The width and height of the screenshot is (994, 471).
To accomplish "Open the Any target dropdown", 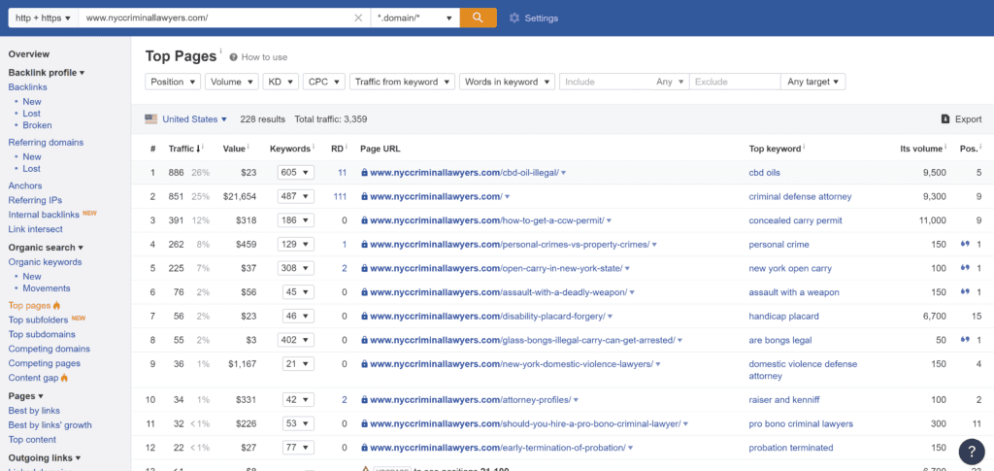I will tap(813, 82).
